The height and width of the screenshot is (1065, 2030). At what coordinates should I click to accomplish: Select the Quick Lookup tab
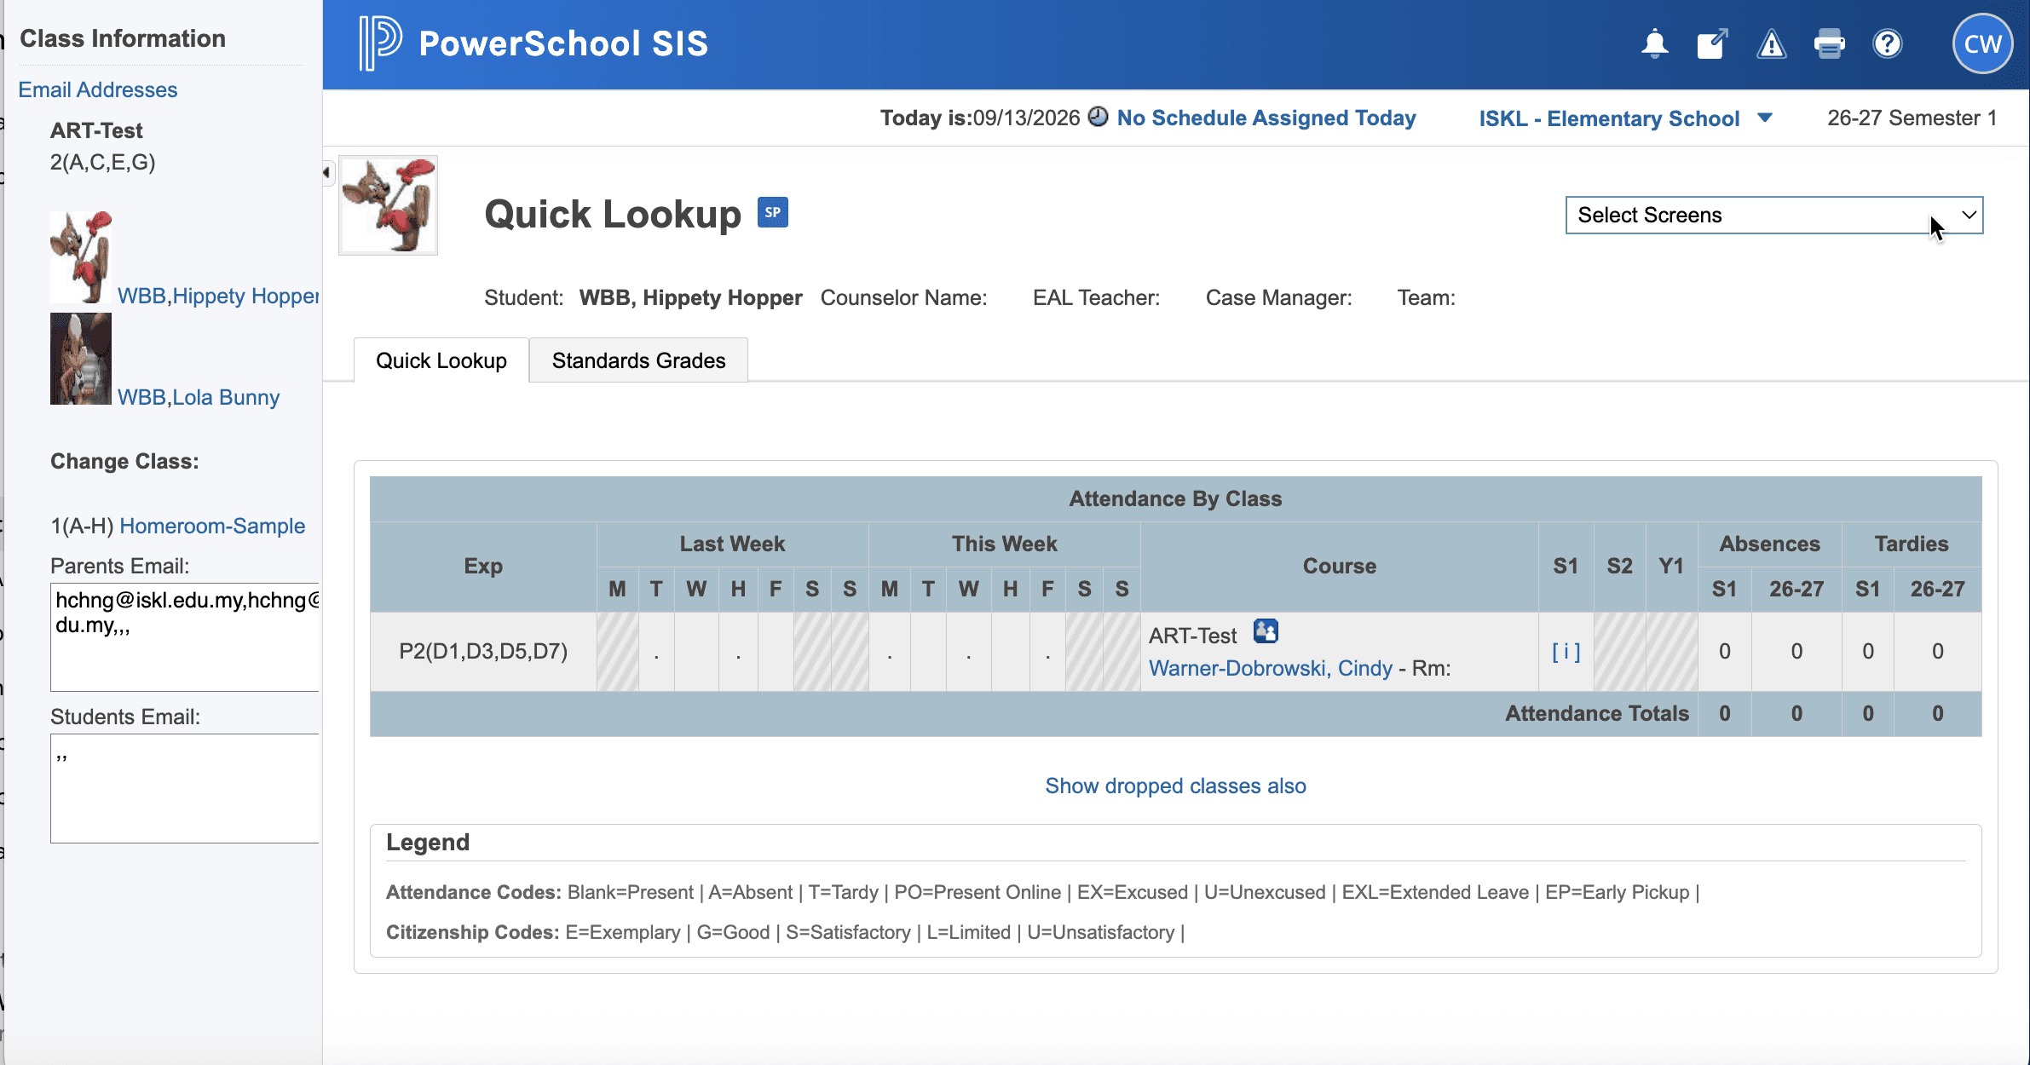[441, 360]
